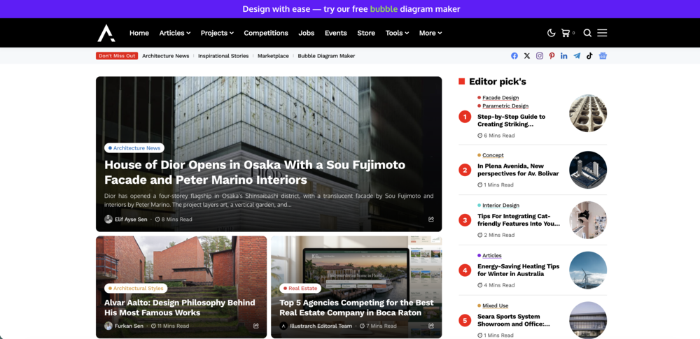Screen dimensions: 700x339
Task: Expand the Tools dropdown menu
Action: tap(398, 33)
